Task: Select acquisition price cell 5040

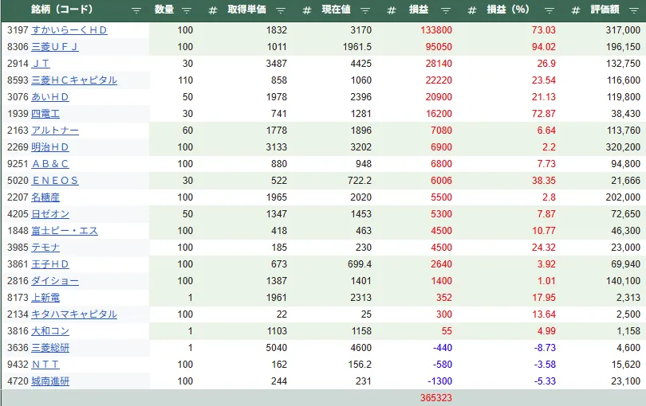Action: [x=276, y=348]
